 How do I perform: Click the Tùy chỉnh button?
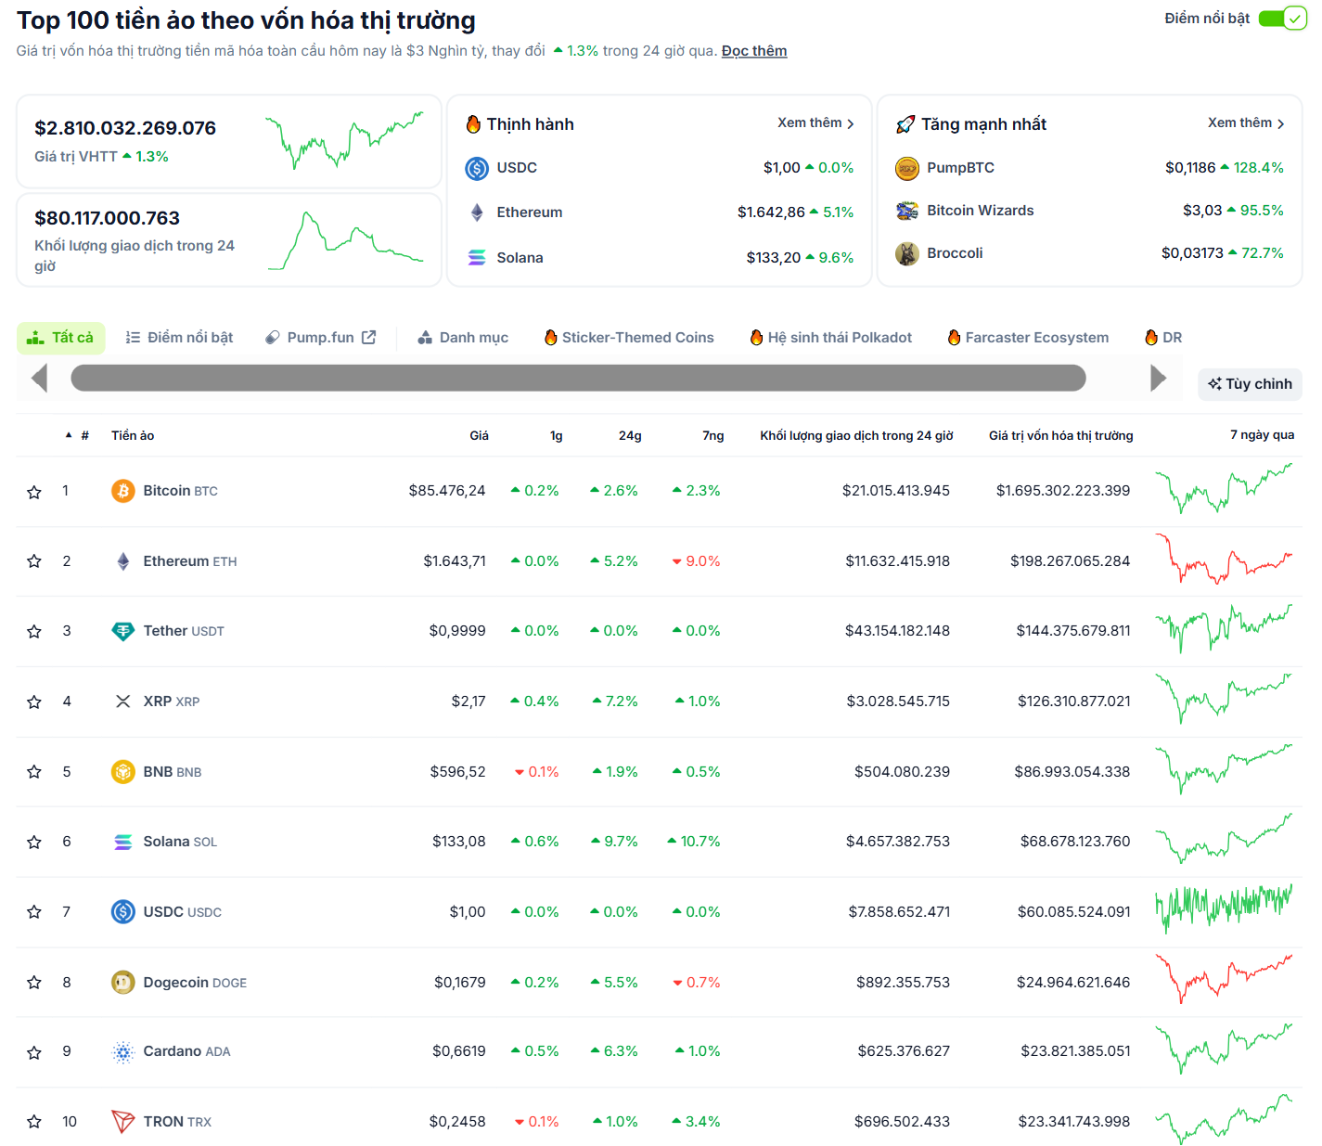pos(1250,384)
